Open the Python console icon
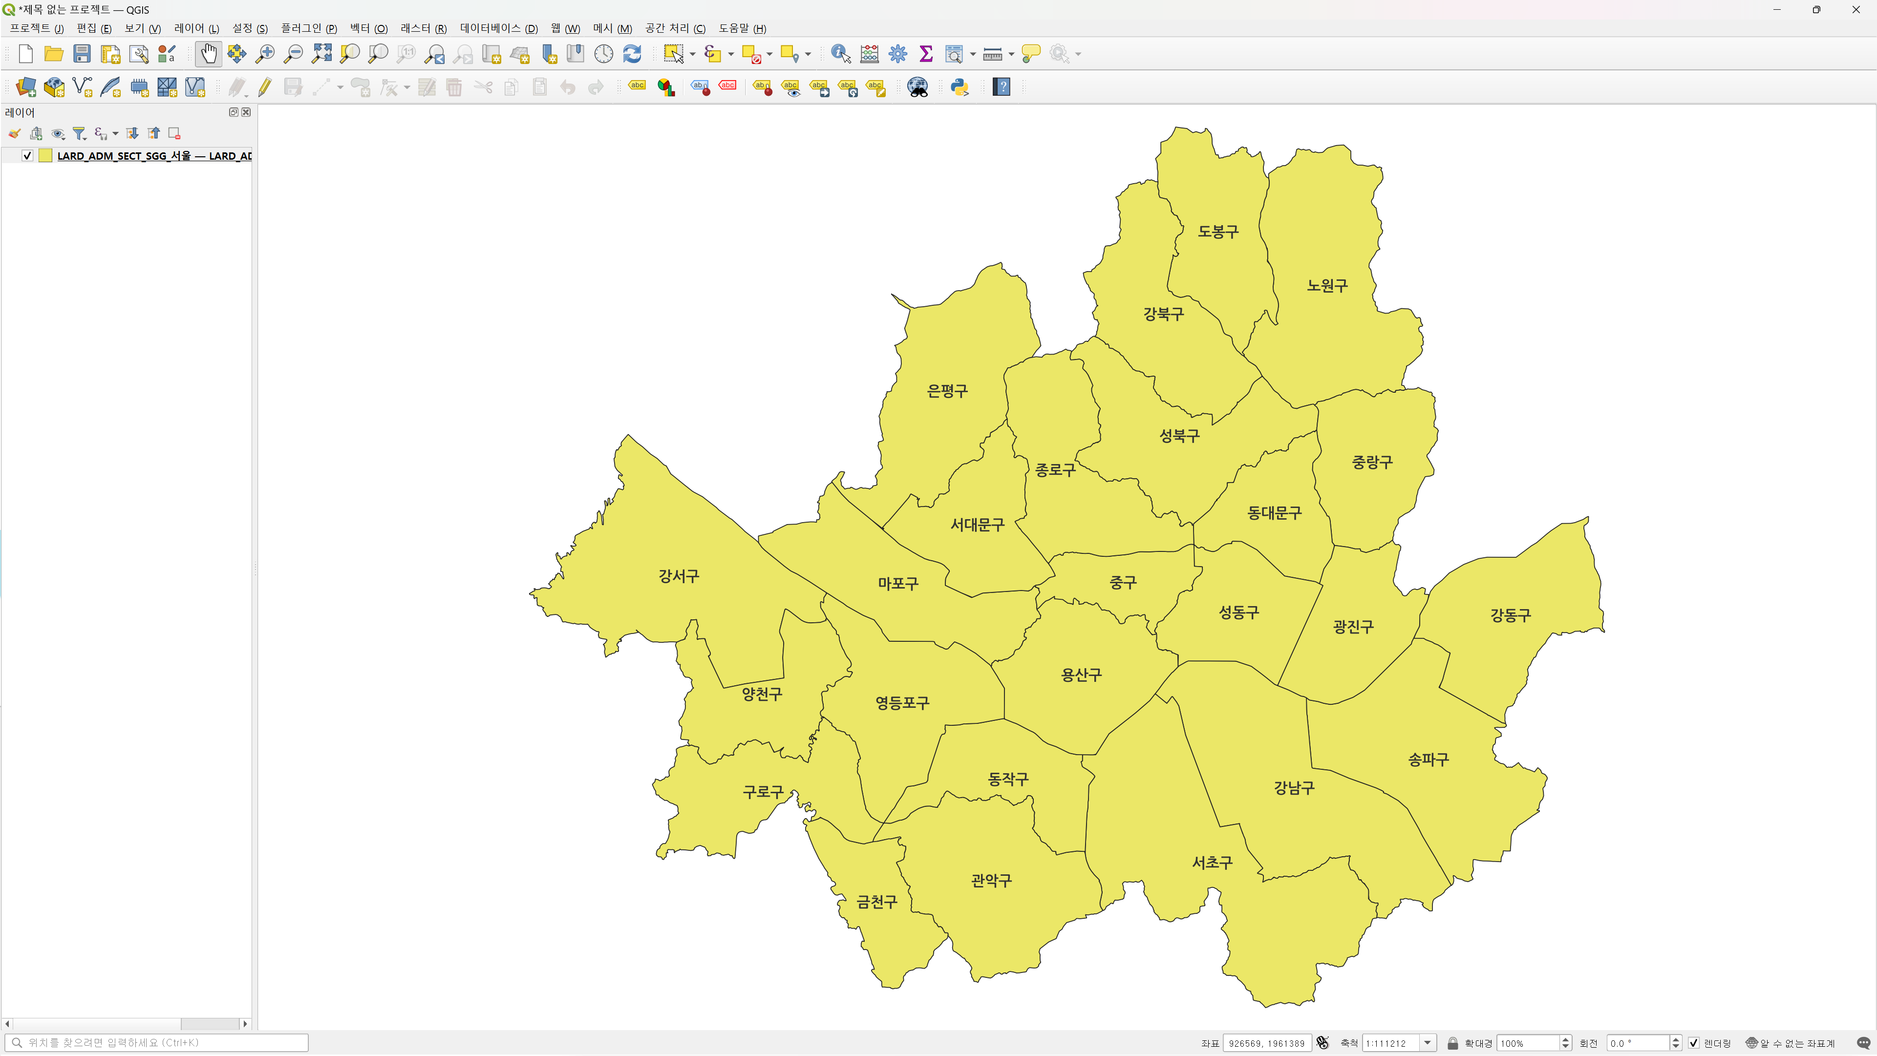The height and width of the screenshot is (1056, 1877). pyautogui.click(x=960, y=87)
